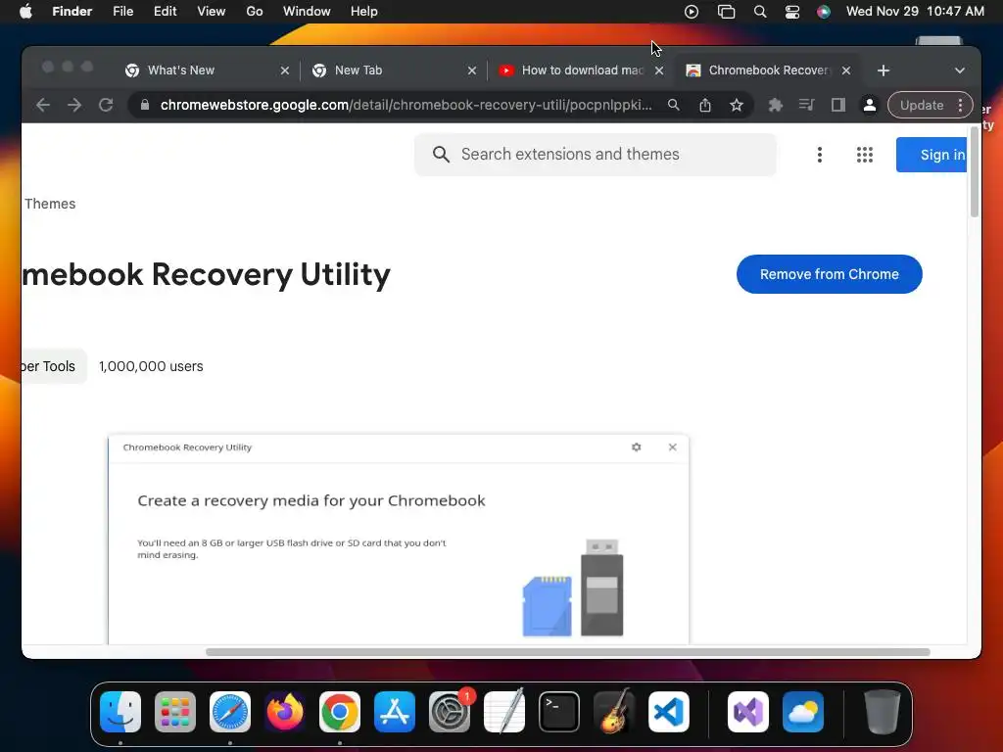Image resolution: width=1003 pixels, height=752 pixels.
Task: Click the horizontal scrollbar at the page bottom
Action: point(567,652)
